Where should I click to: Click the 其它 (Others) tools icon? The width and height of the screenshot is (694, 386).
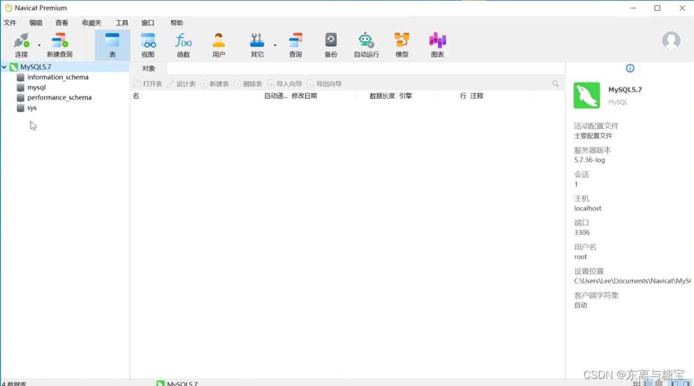pyautogui.click(x=257, y=41)
